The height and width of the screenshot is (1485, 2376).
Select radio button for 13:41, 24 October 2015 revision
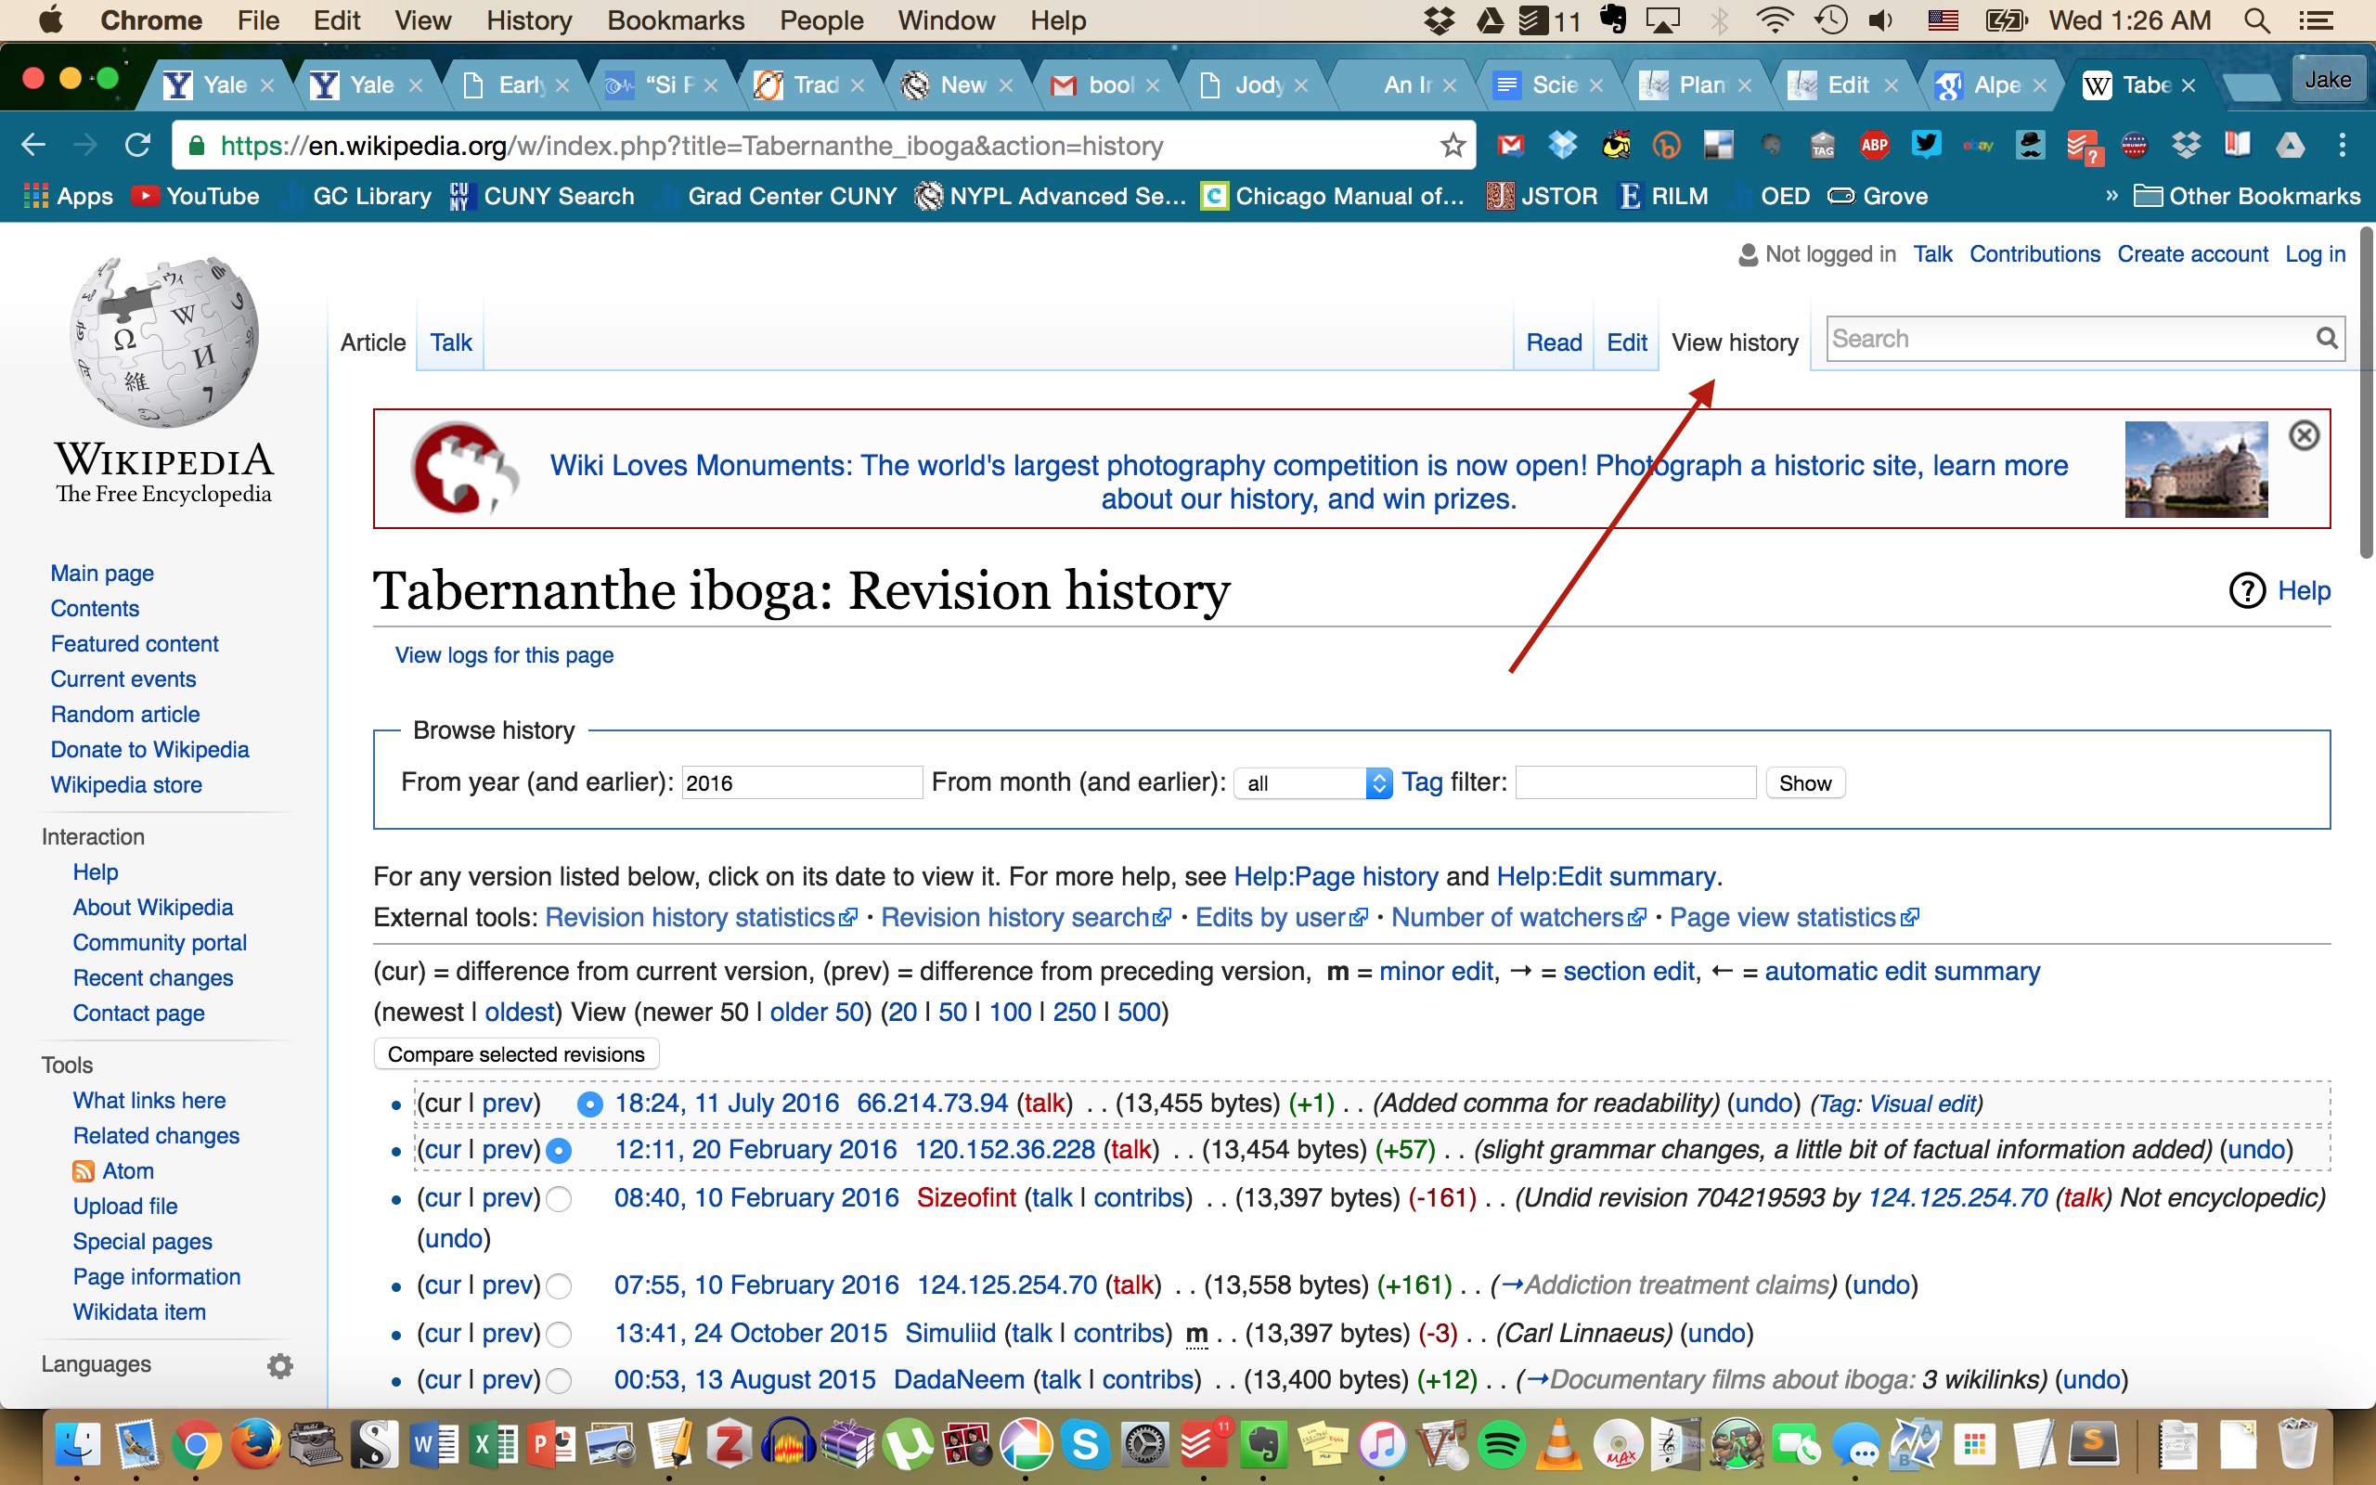559,1334
